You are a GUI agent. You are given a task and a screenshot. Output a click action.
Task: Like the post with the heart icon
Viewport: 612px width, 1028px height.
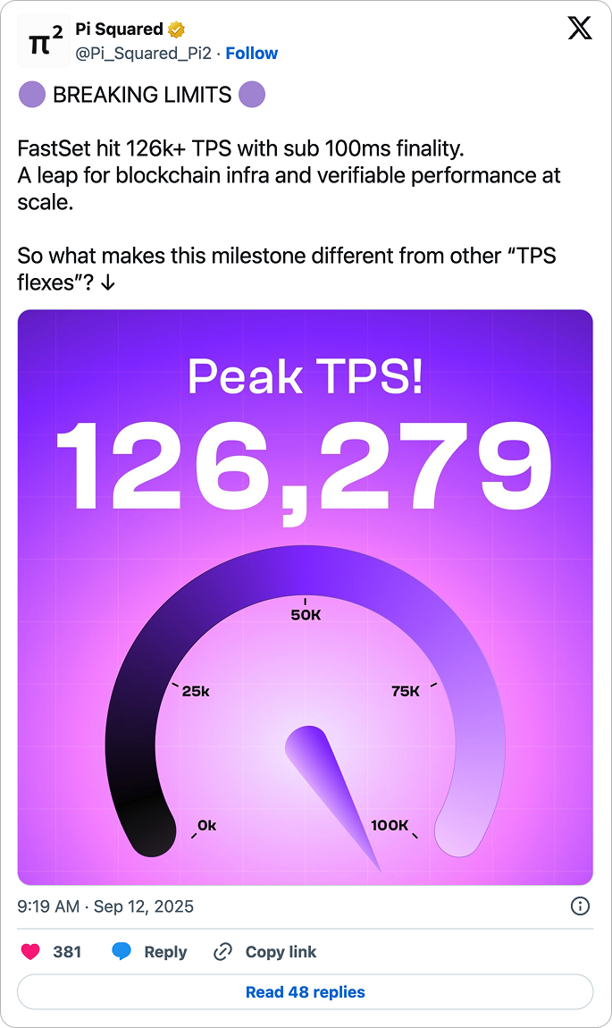tap(30, 951)
